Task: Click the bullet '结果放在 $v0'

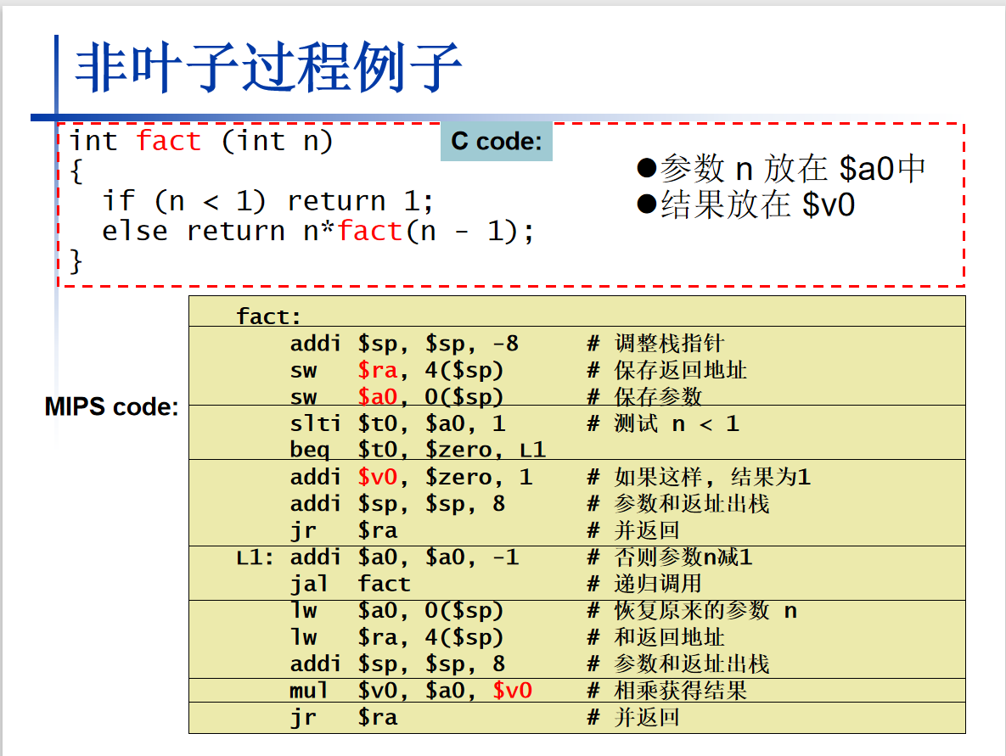Action: click(x=746, y=204)
